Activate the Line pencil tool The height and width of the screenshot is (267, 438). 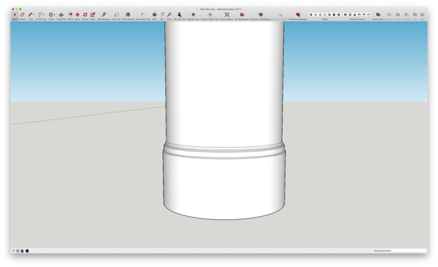click(30, 15)
